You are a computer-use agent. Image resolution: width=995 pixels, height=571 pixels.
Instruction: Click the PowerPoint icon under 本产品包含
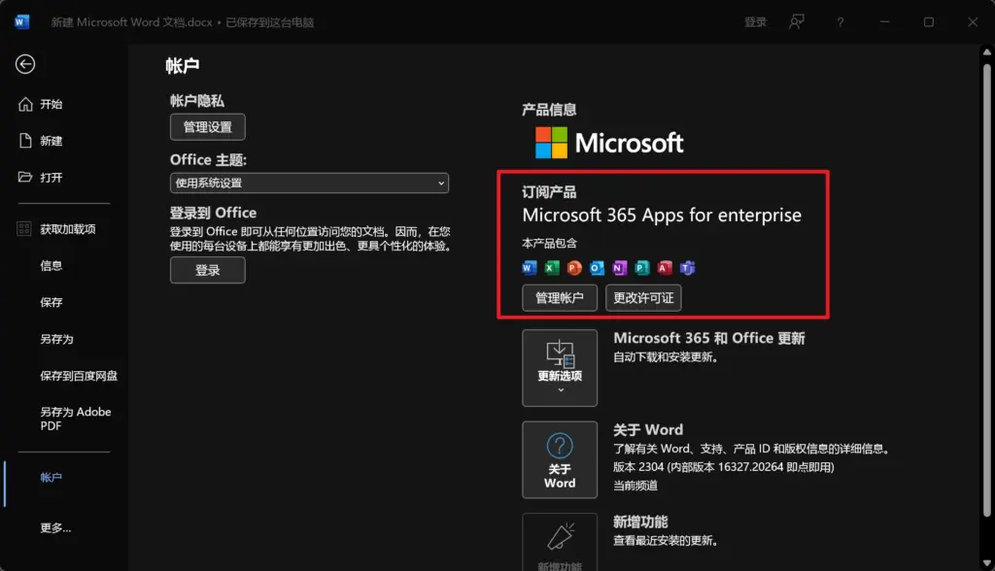point(574,268)
